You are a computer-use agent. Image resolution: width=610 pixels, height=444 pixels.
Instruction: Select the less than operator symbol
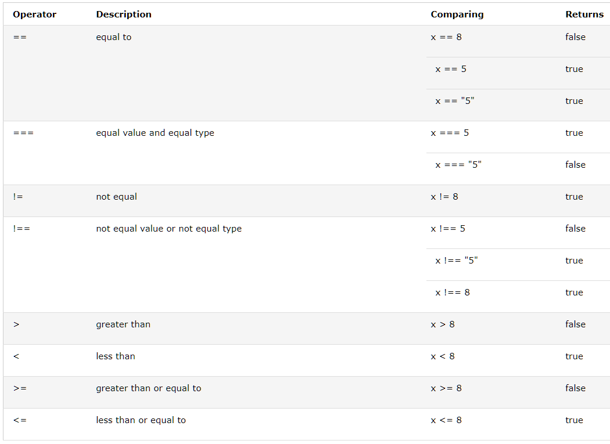click(x=16, y=356)
